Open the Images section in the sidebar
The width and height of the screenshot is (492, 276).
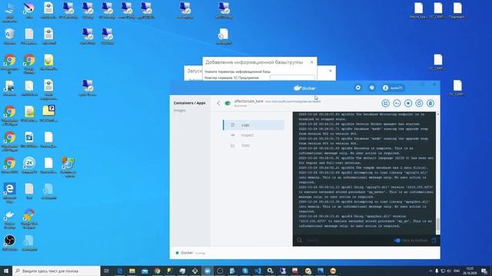(180, 110)
